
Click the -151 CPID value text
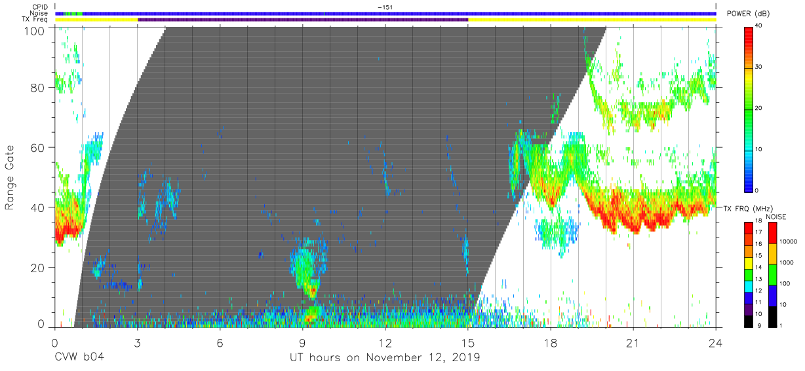coord(385,7)
